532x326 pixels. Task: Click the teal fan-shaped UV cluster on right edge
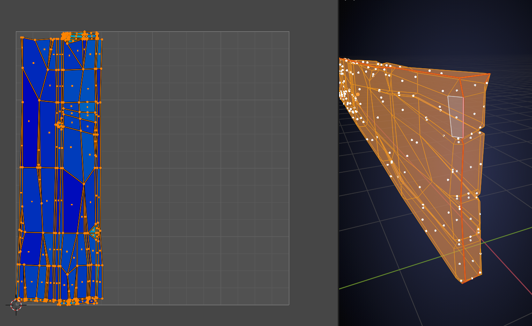tap(95, 231)
